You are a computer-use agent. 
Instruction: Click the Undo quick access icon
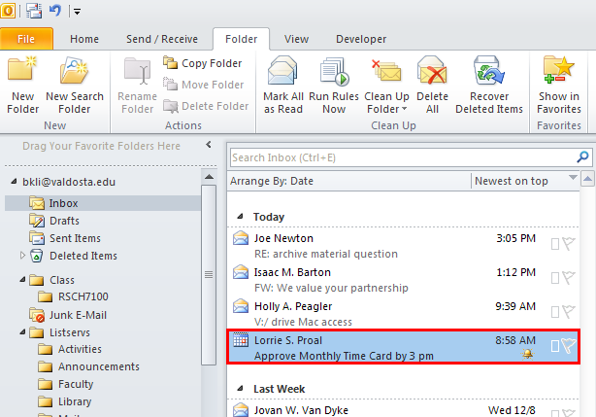(55, 10)
